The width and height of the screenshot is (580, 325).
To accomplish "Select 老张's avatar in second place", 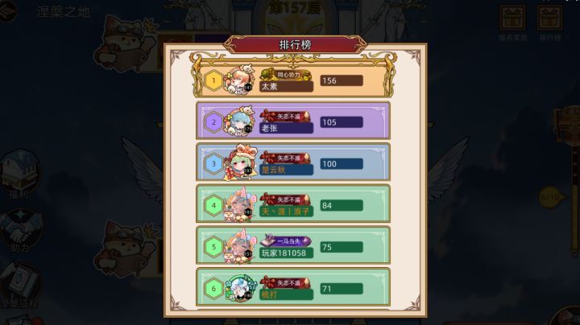I will click(240, 121).
